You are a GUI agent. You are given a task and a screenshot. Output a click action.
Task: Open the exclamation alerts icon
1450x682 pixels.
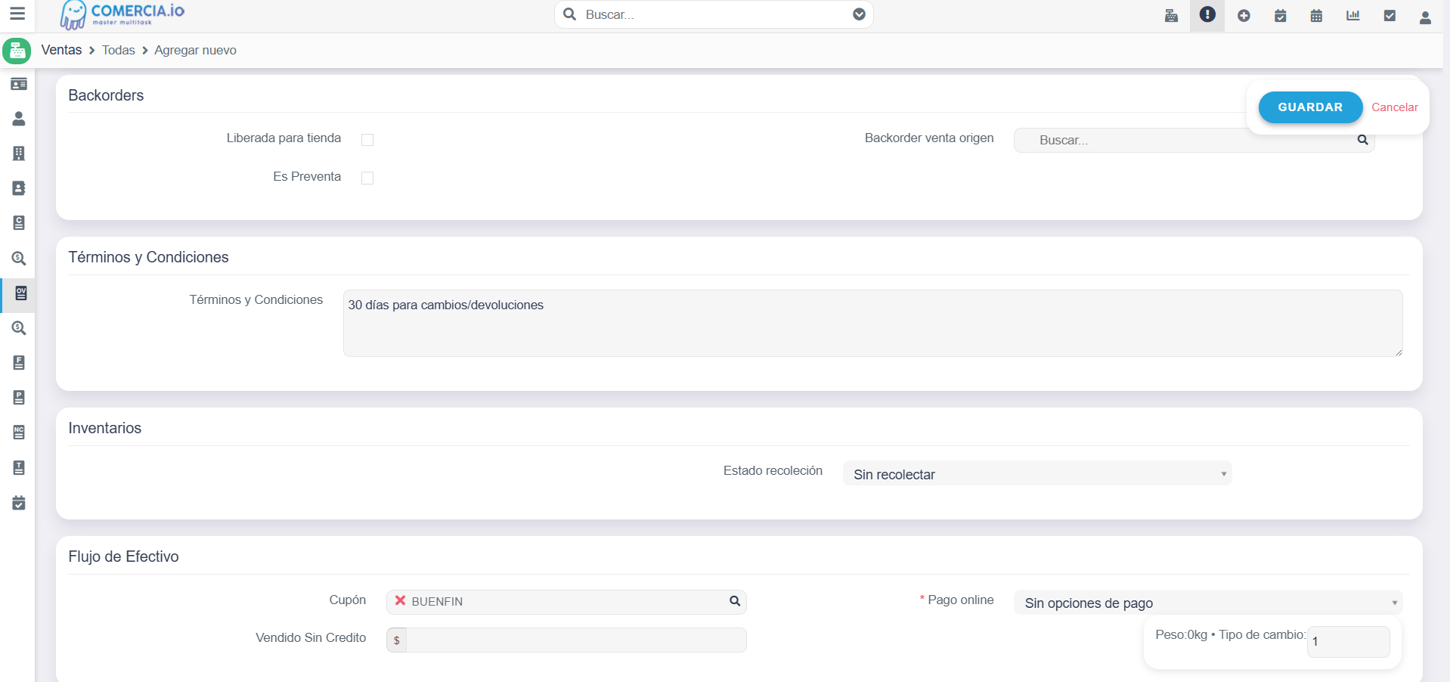(x=1207, y=14)
